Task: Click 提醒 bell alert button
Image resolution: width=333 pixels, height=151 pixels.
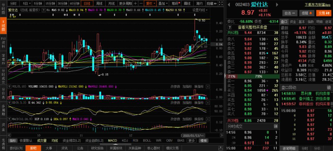Action: click(307, 13)
